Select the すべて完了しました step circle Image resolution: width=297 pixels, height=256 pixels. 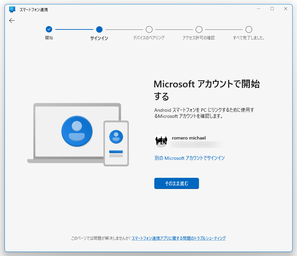coord(249,29)
